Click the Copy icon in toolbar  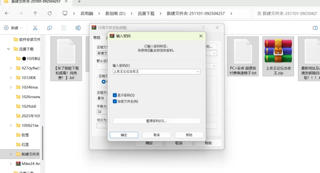[49, 28]
